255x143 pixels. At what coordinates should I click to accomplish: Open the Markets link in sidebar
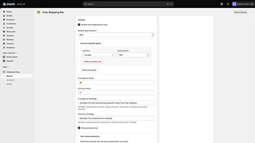pos(10,39)
